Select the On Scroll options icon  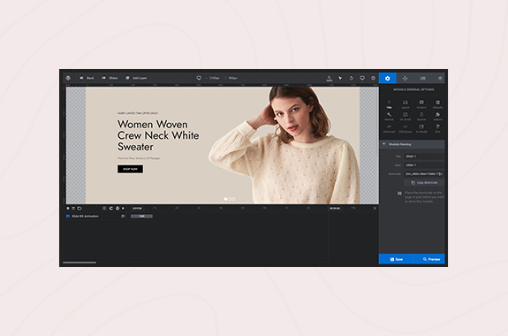tap(405, 117)
